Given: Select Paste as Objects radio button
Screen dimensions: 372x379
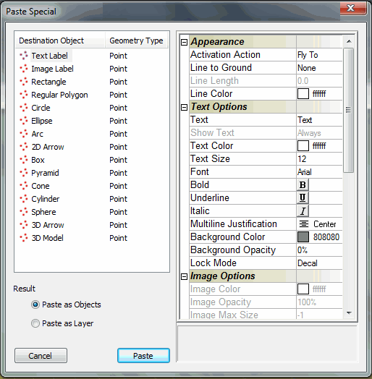Looking at the screenshot, I should [x=35, y=305].
